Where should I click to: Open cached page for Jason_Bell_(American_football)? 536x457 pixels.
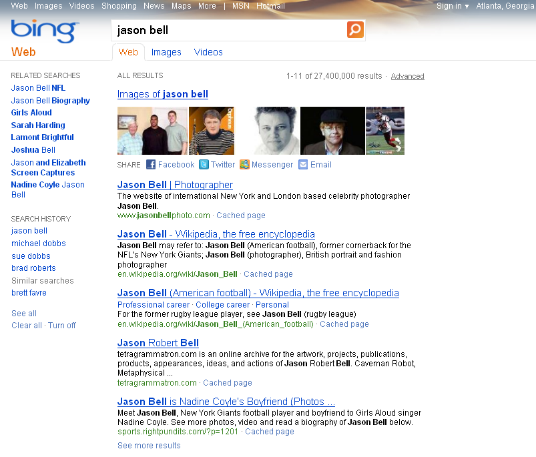click(344, 324)
